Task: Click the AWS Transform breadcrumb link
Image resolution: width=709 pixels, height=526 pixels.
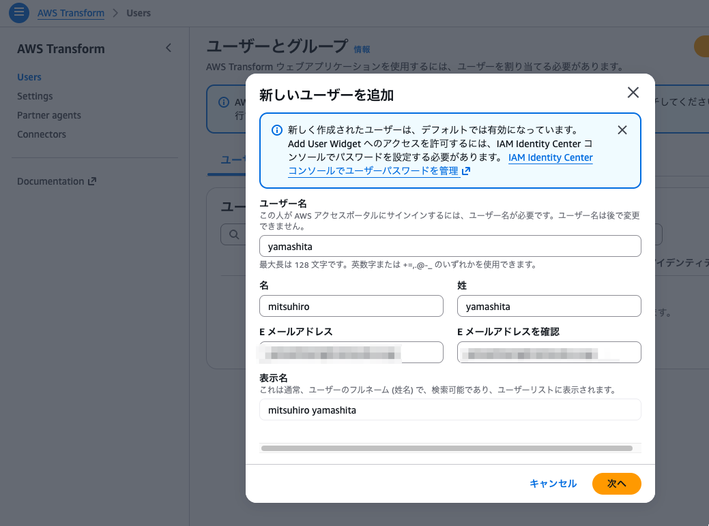Action: [x=71, y=13]
